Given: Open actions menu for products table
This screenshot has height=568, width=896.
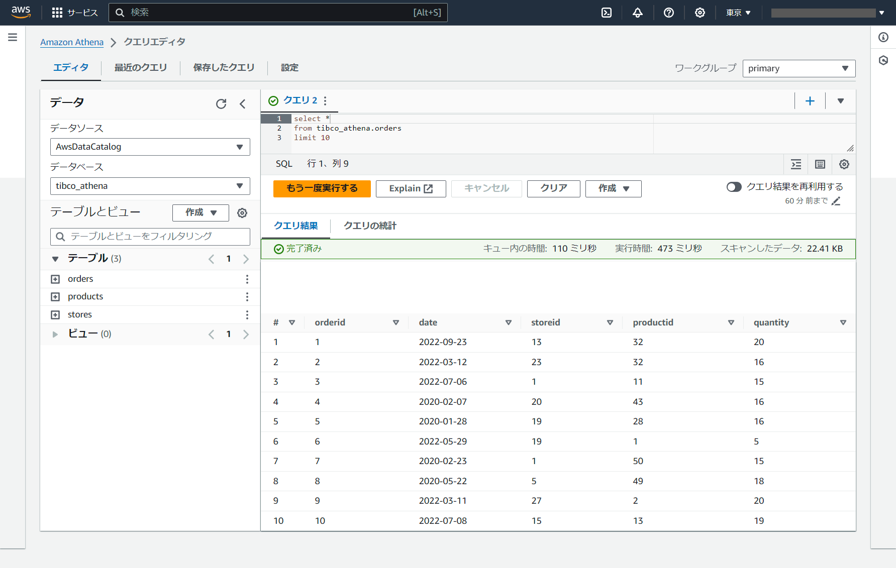Looking at the screenshot, I should (247, 297).
